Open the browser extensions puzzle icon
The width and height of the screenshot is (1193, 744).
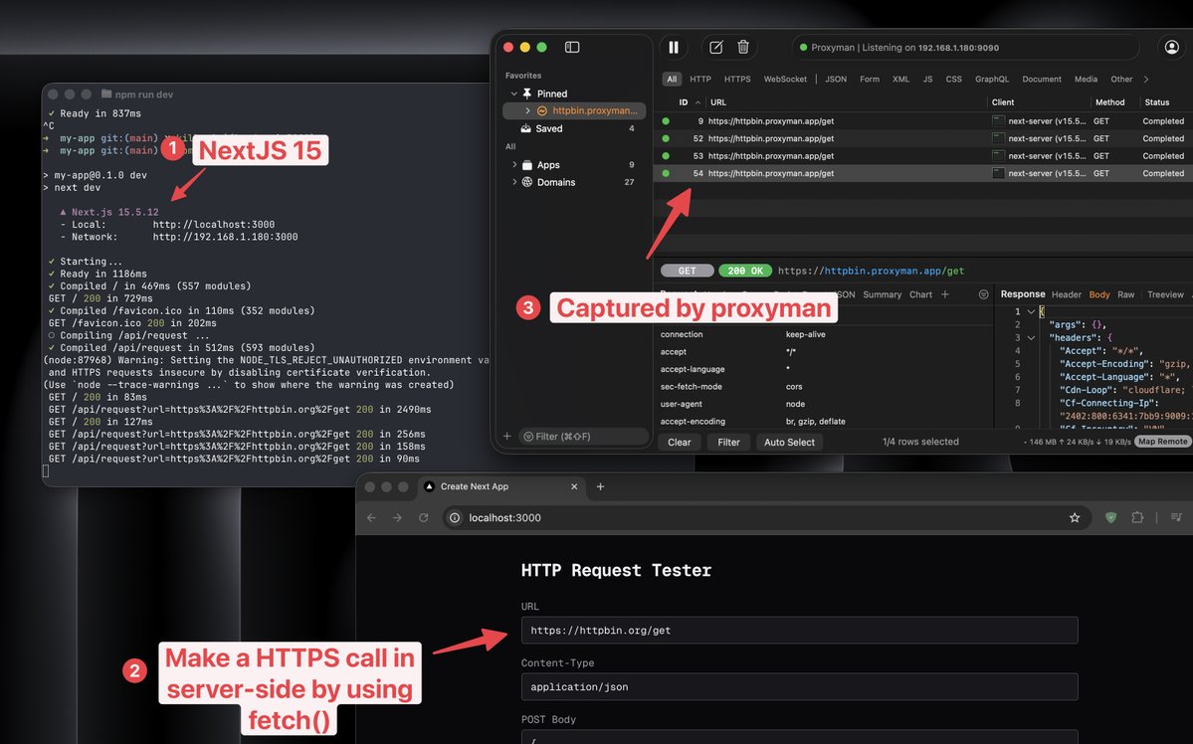(1137, 517)
